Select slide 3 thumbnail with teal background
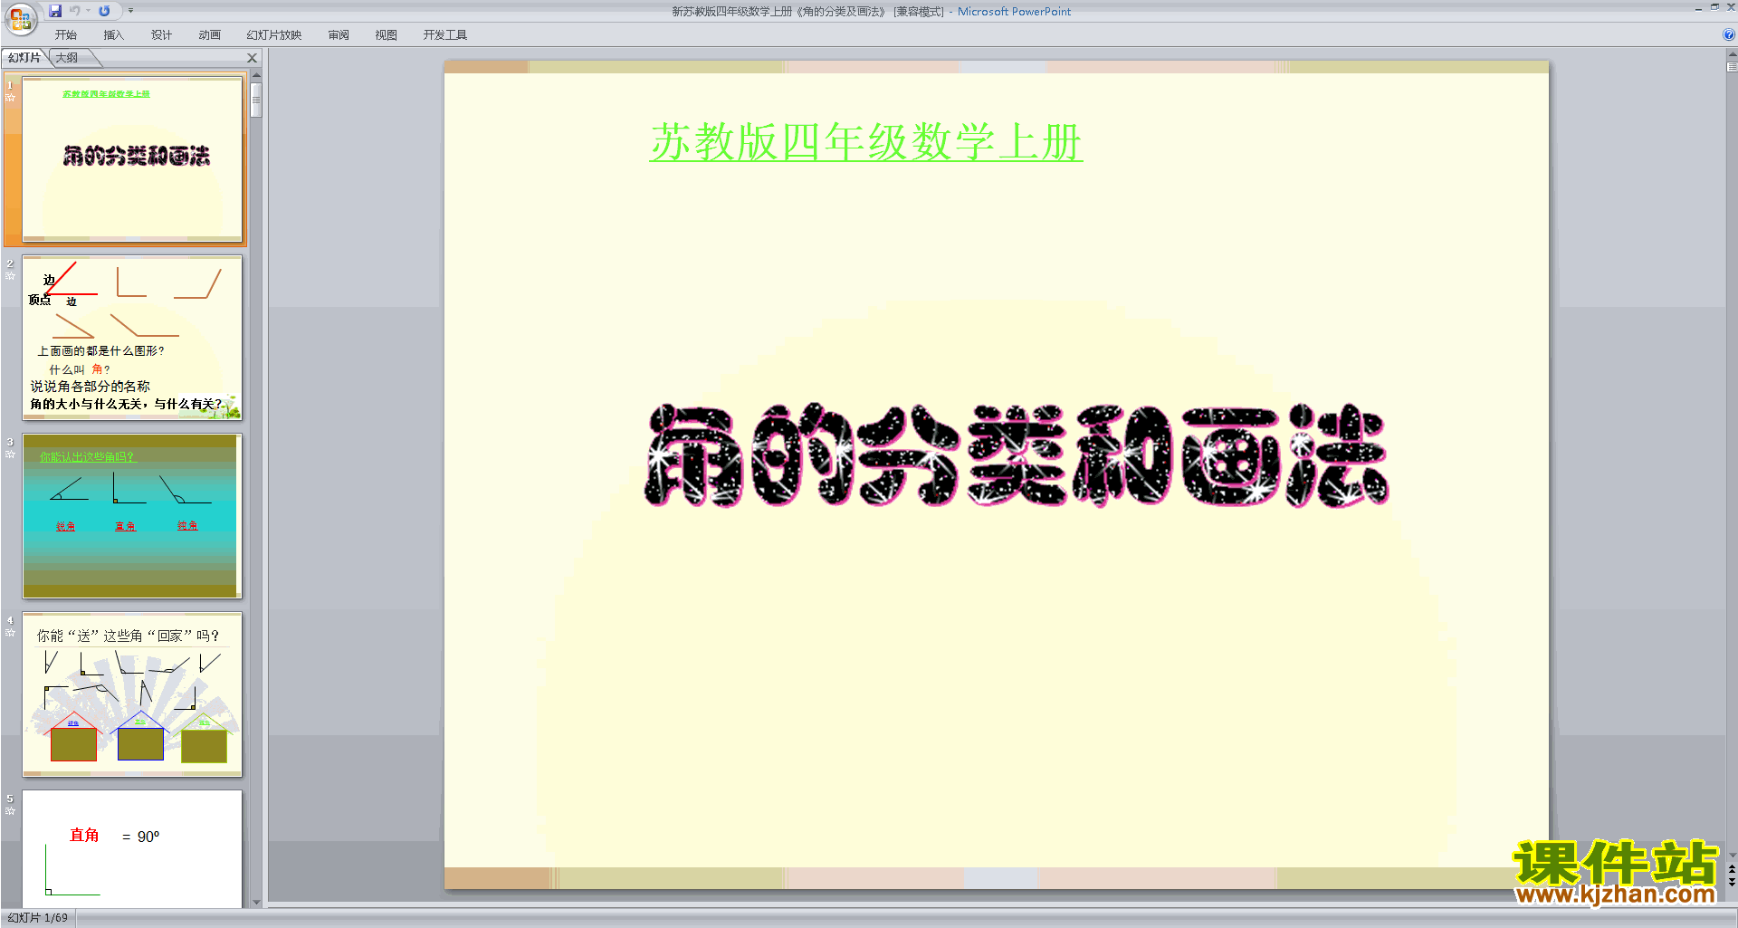Viewport: 1738px width, 928px height. [x=132, y=515]
